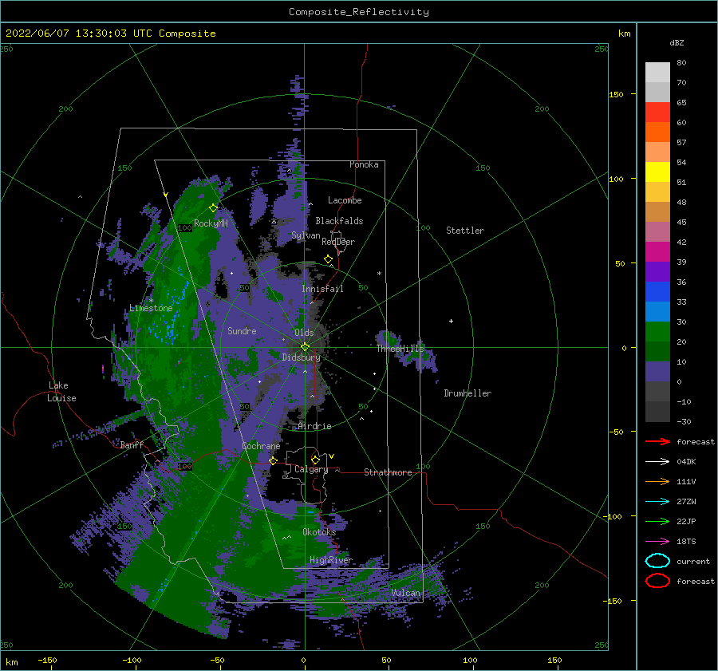Click the Calgary city label

coord(311,469)
